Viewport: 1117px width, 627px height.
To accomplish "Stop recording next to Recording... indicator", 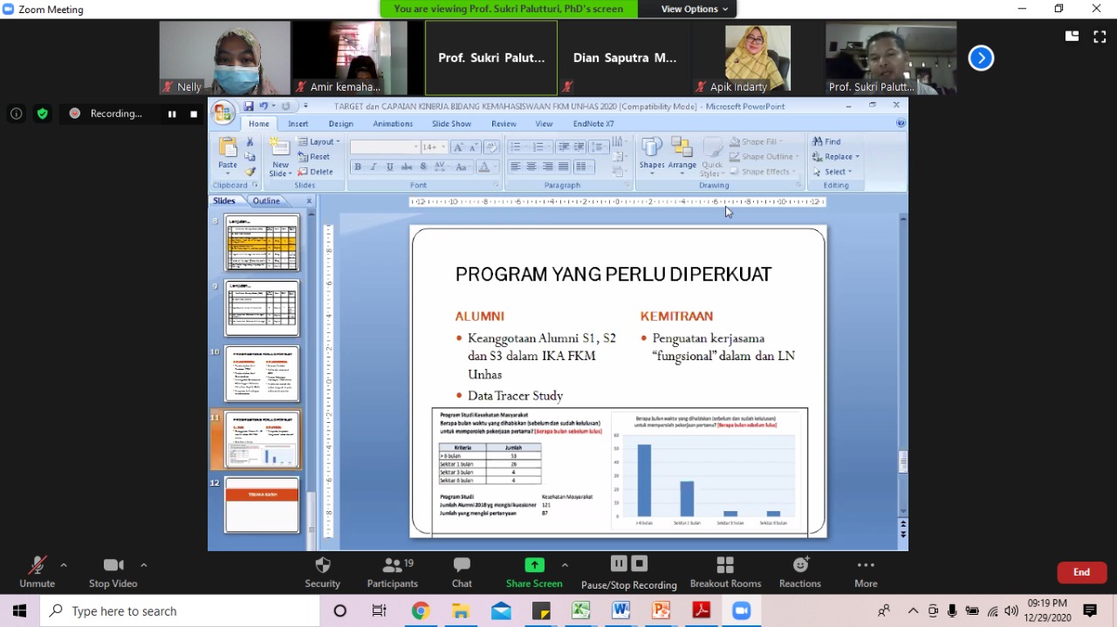I will [194, 113].
